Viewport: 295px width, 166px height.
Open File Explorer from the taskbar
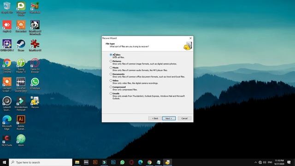coord(77,162)
